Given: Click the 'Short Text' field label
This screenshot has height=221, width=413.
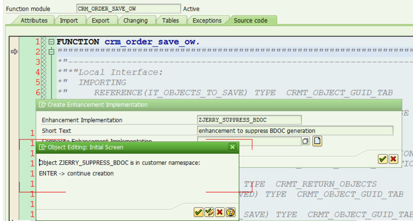Looking at the screenshot, I should tap(56, 130).
